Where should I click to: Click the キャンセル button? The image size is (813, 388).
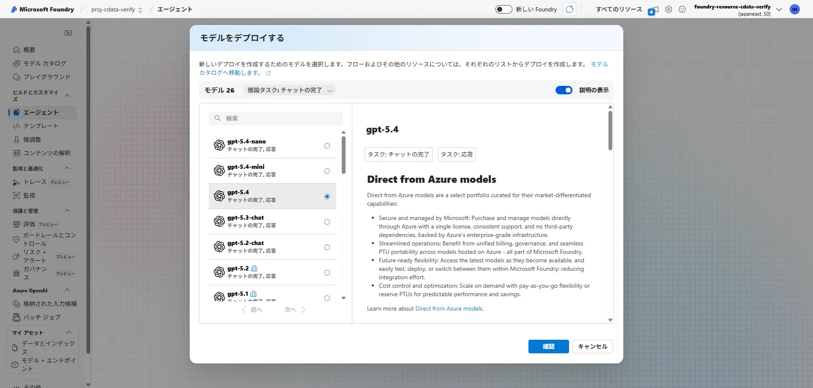point(593,347)
